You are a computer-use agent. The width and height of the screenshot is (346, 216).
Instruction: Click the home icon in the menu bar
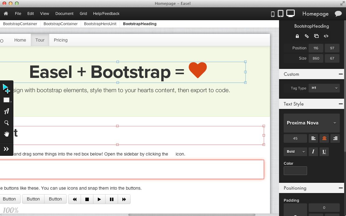click(x=6, y=14)
